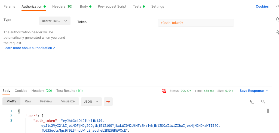This screenshot has height=133, width=279.
Task: Open the Bearer Token type dropdown
Action: pos(55,21)
